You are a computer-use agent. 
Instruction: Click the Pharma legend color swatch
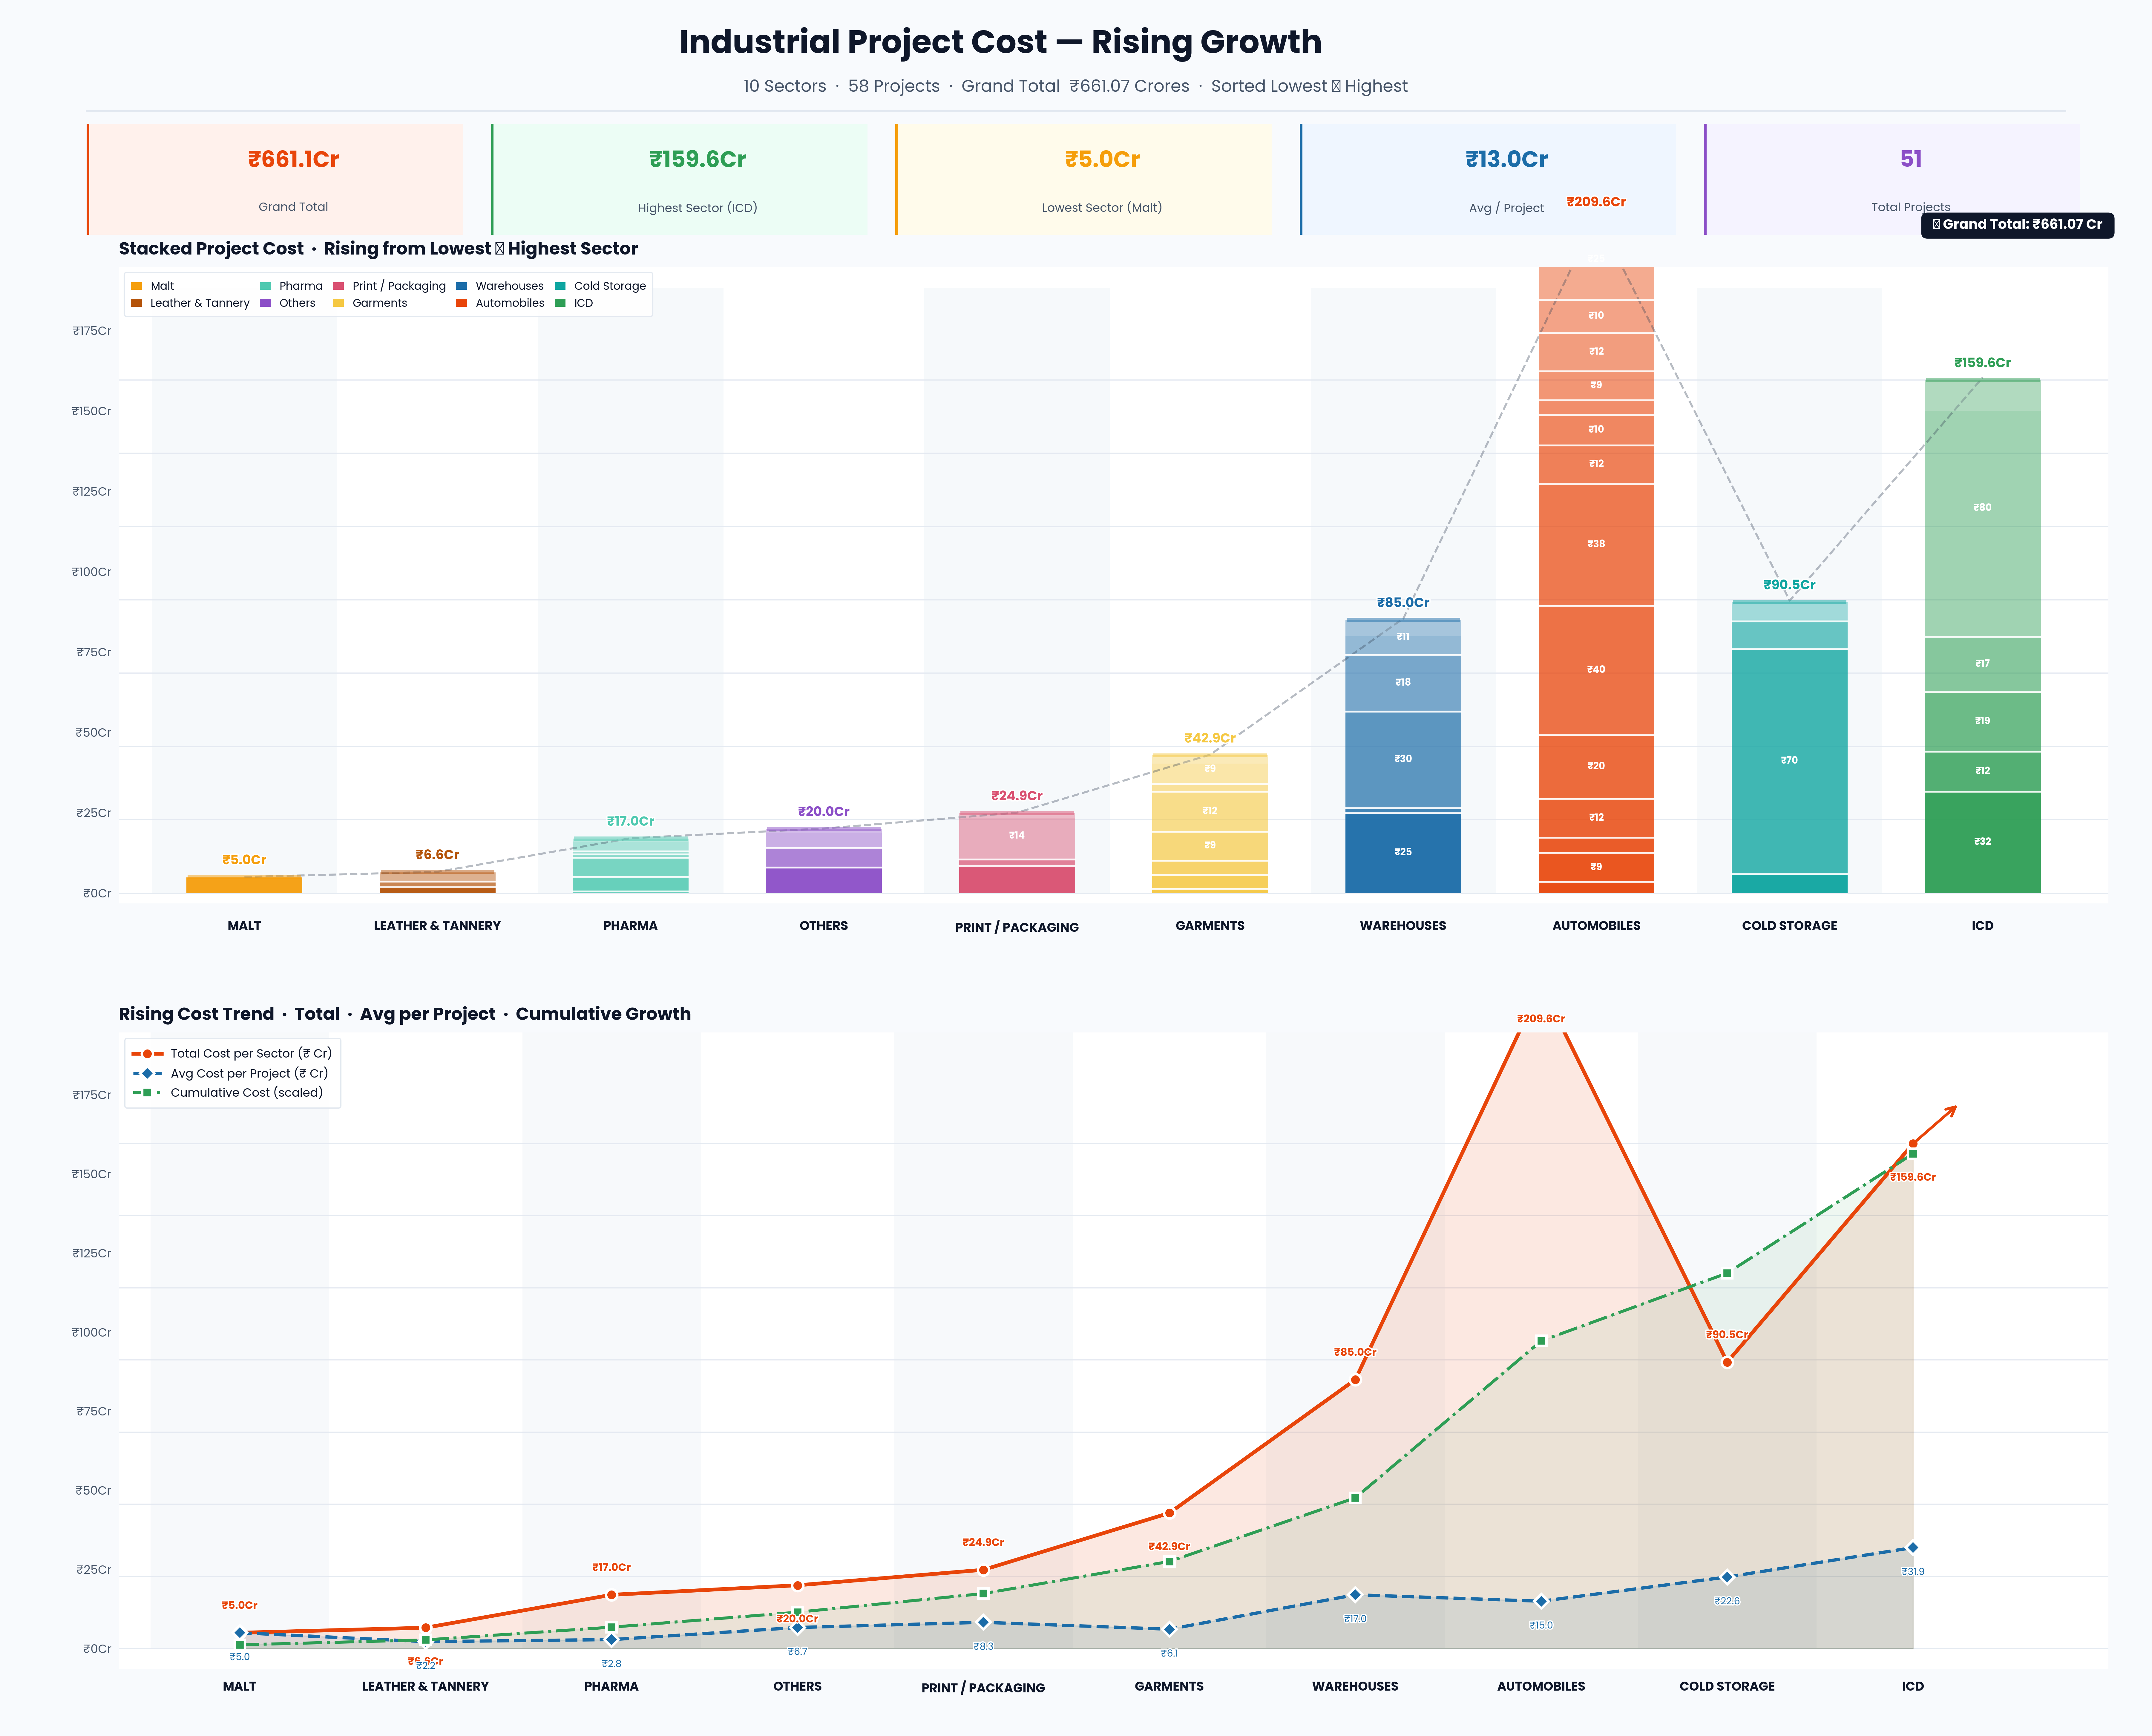265,286
